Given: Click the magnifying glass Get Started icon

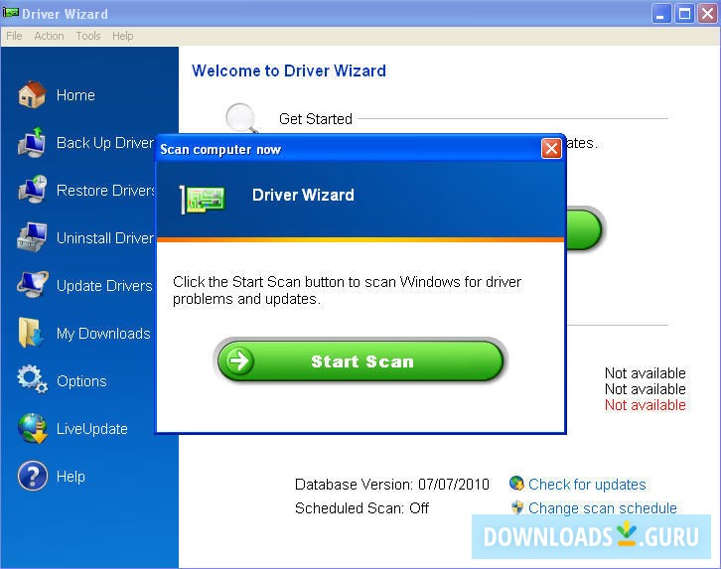Looking at the screenshot, I should coord(242,118).
